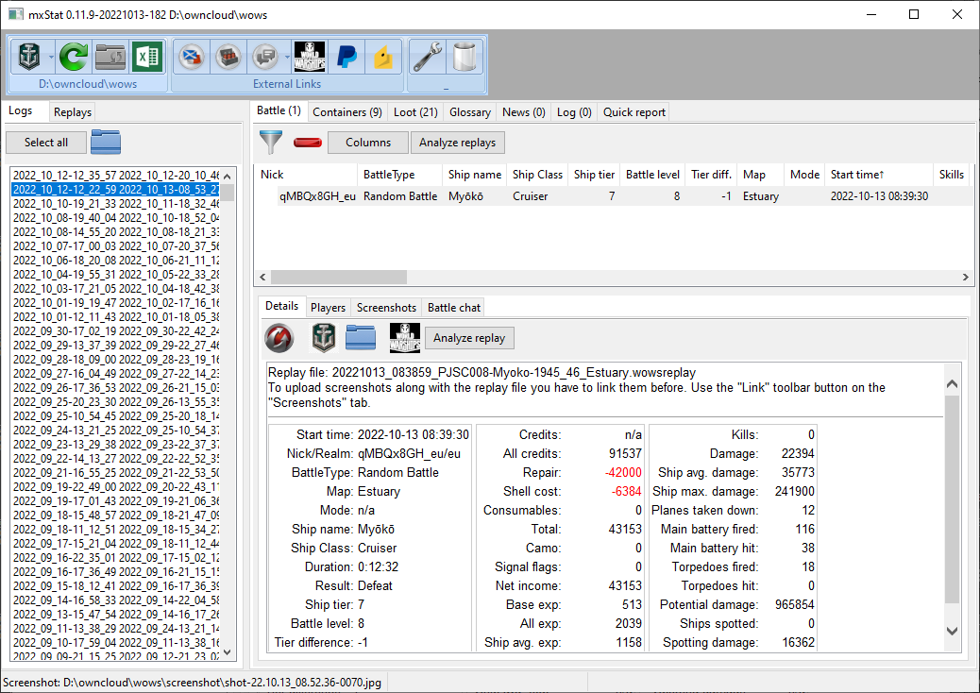Click the battle table horizontal scrollbar left arrow
980x693 pixels.
(263, 277)
